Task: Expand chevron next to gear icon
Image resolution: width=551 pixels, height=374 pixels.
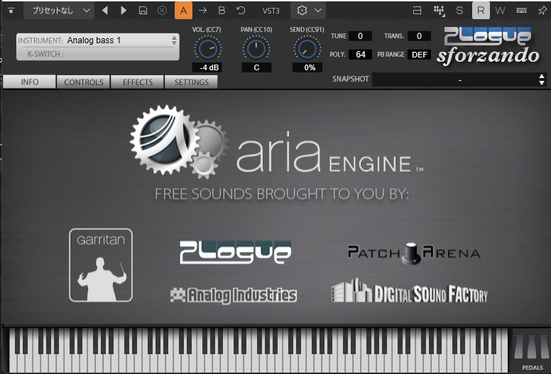Action: (318, 11)
